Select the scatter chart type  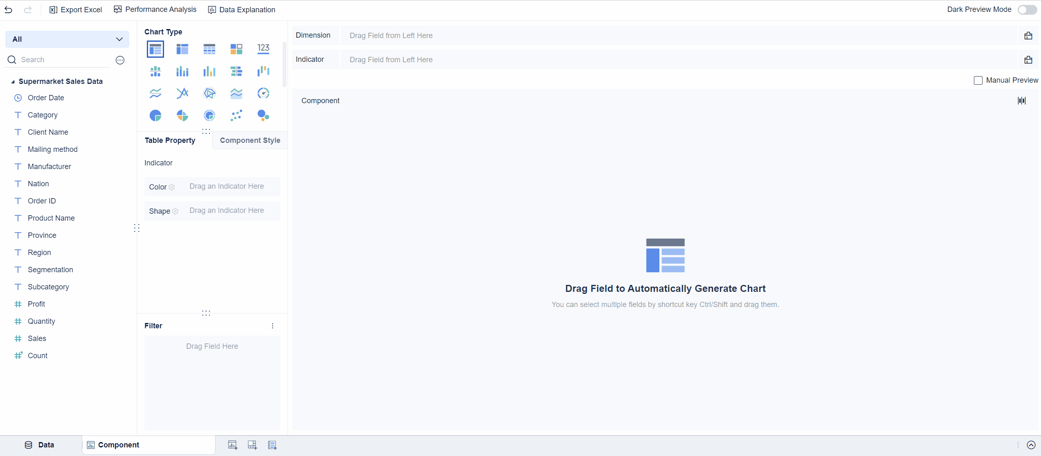coord(236,115)
